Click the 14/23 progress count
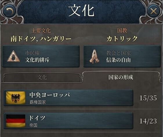Viewport: 163px width, 137px height. (x=148, y=121)
